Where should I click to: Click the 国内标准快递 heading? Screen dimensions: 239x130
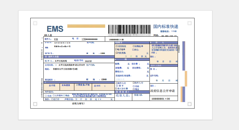(166, 27)
